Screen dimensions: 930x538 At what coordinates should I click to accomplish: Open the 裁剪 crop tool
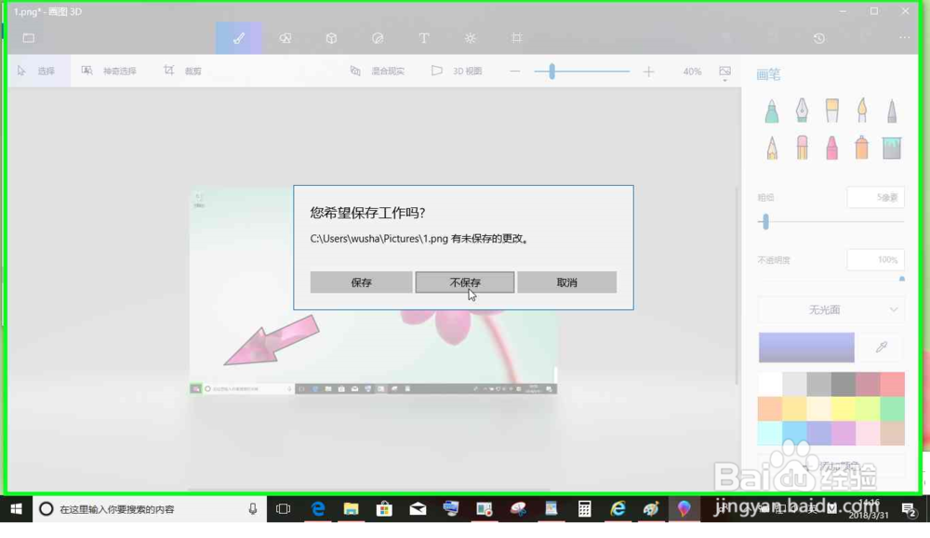[183, 70]
